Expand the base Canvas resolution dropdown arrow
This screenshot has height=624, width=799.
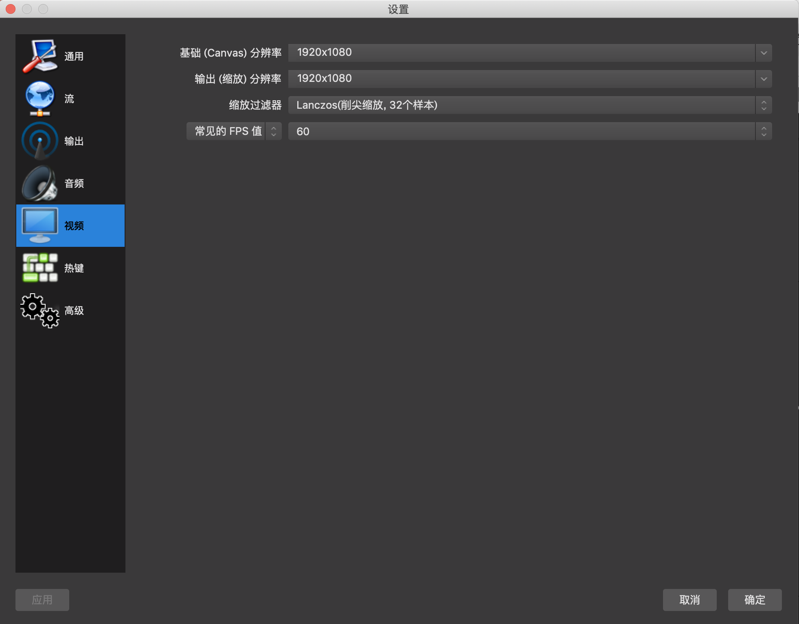(764, 53)
